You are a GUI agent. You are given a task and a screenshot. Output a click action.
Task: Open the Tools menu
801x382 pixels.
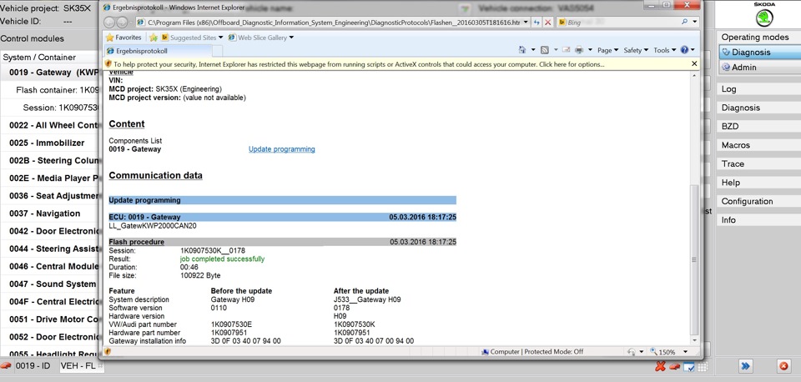[x=665, y=50]
